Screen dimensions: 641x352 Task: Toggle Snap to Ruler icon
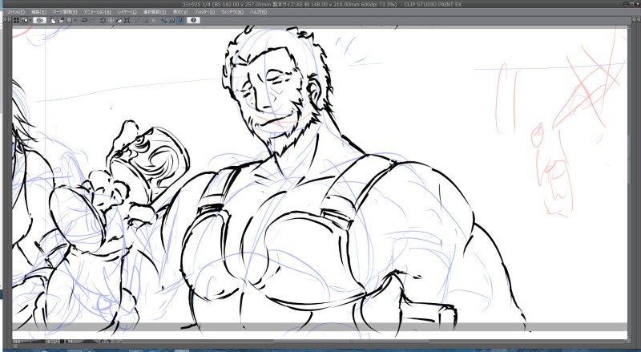tap(164, 20)
